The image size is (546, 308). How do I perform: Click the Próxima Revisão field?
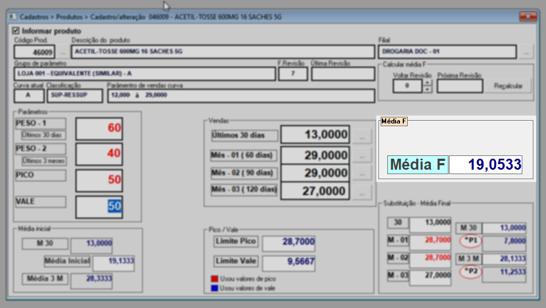coord(460,86)
